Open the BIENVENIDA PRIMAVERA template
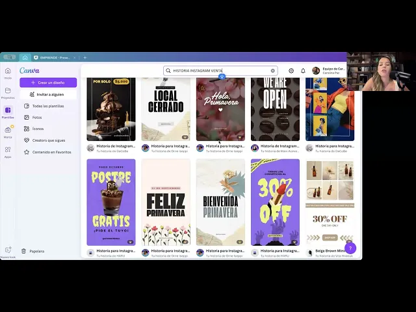This screenshot has height=312, width=416. [220, 202]
